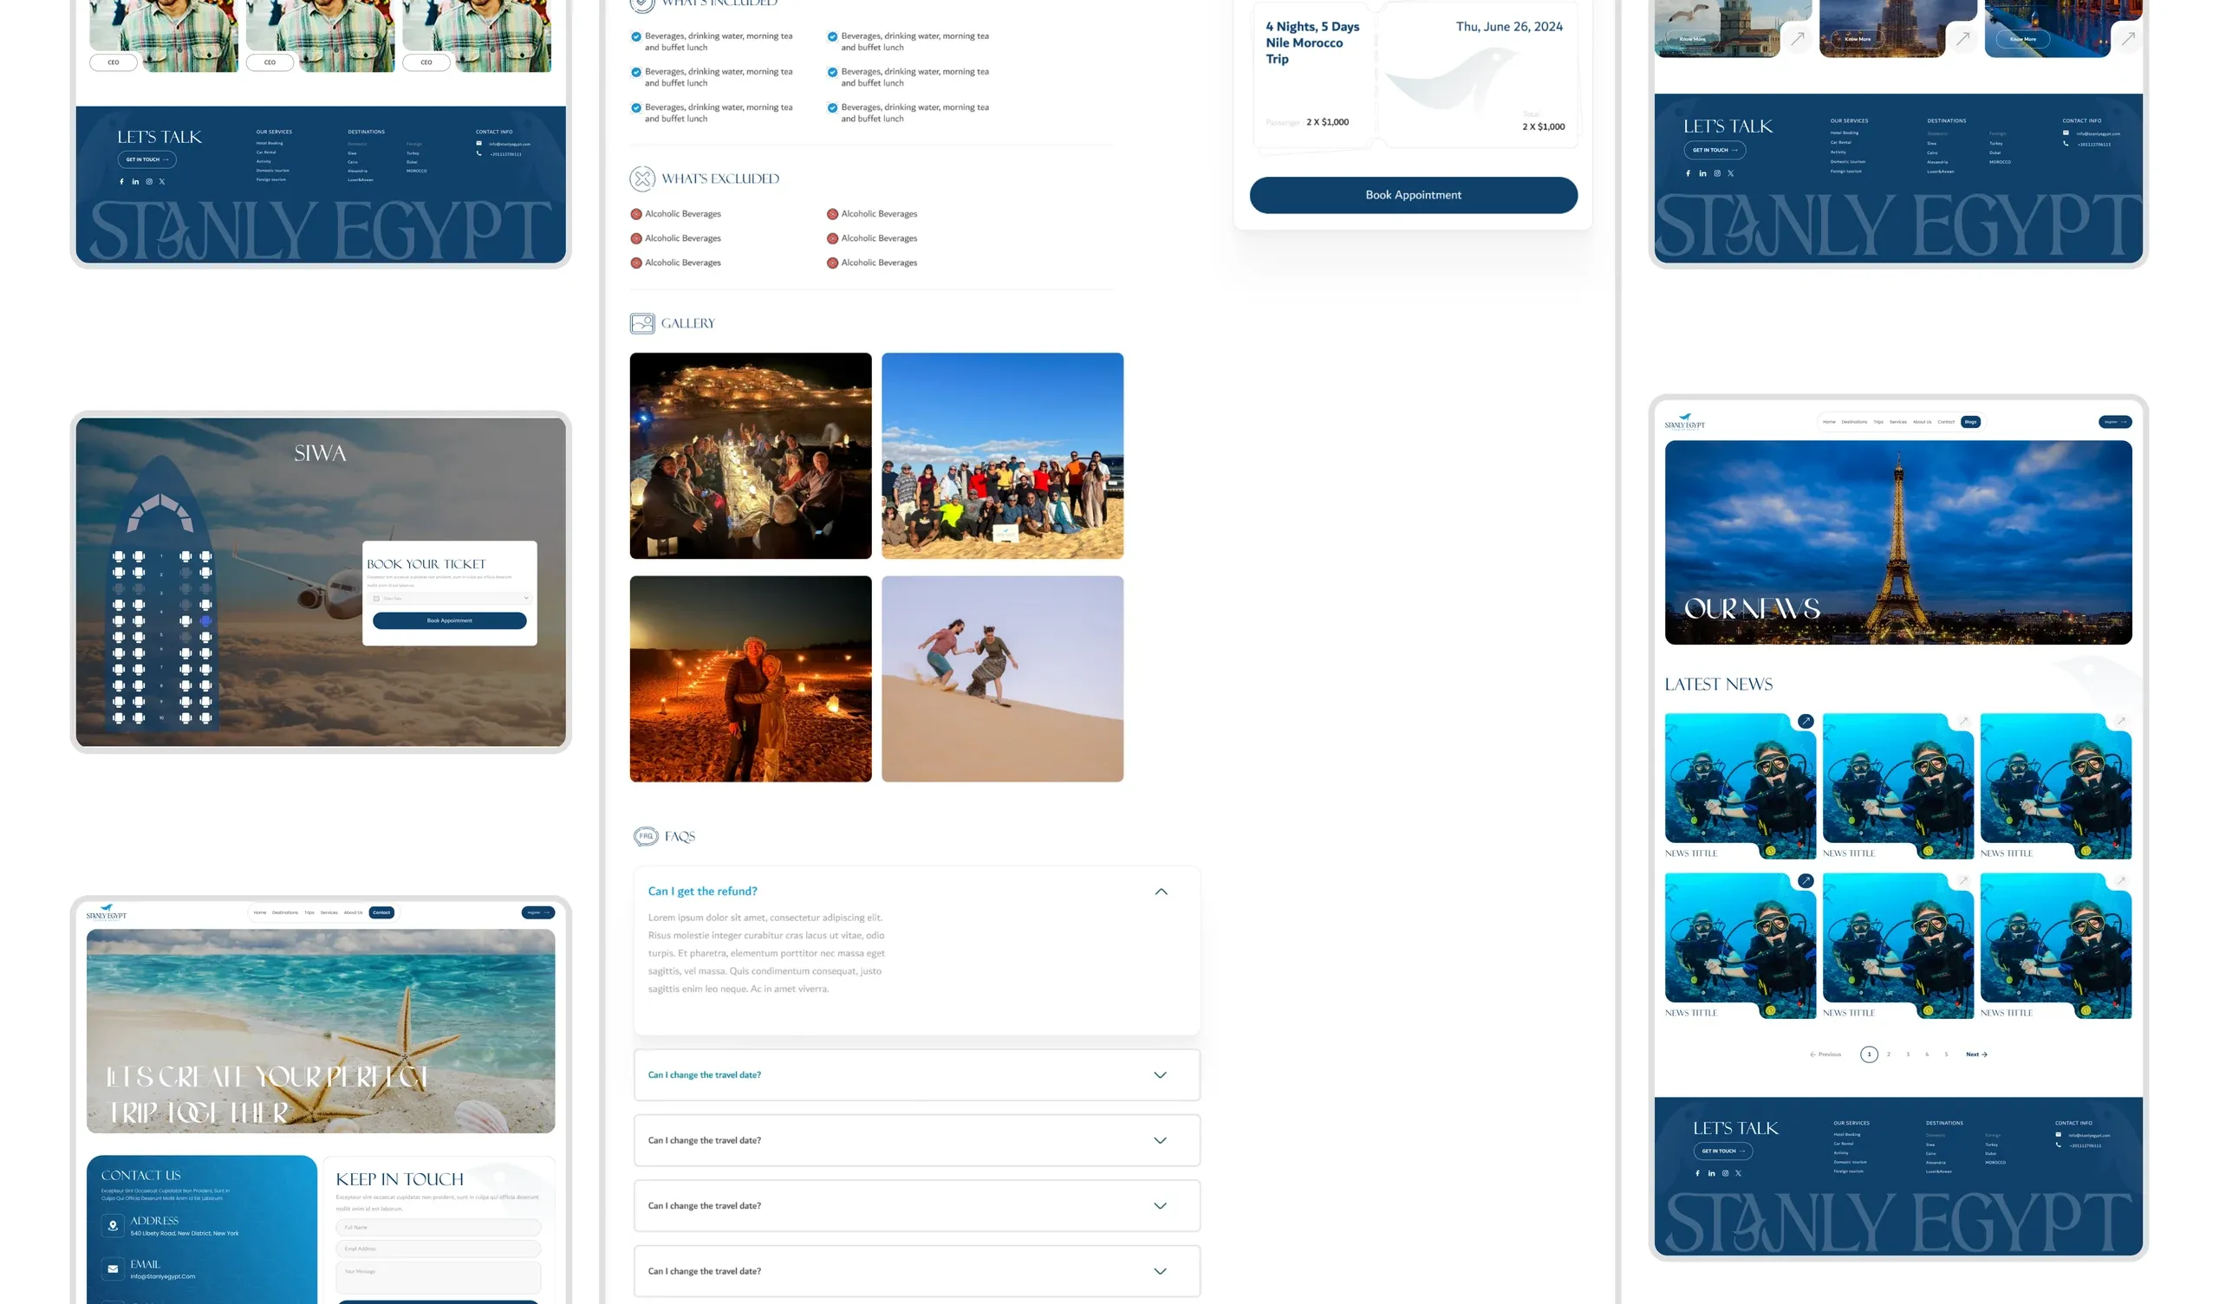Click the X icon in the news page footer
This screenshot has height=1304, width=2219.
pyautogui.click(x=1738, y=1174)
